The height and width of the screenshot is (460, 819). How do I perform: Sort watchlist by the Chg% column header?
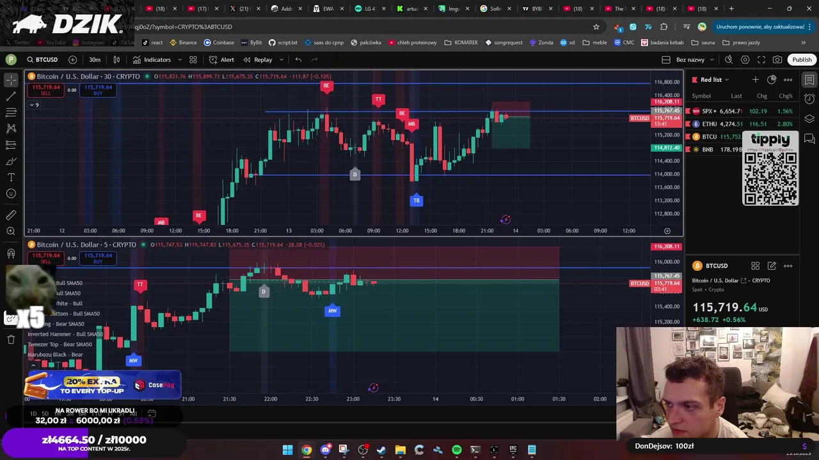tap(786, 96)
